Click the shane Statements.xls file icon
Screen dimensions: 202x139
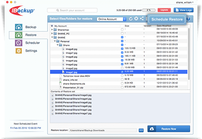pos(60,83)
